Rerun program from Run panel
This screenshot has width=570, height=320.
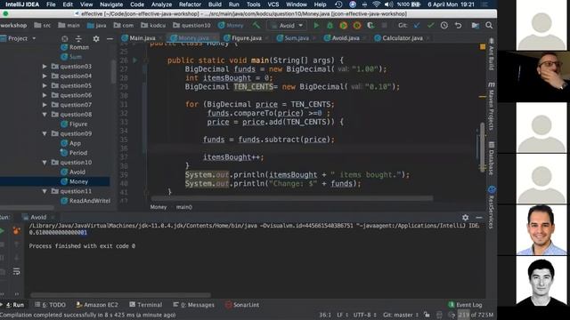[x=2, y=231]
